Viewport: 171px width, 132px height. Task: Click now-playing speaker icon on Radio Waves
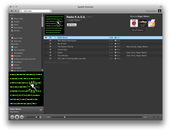[46, 38]
